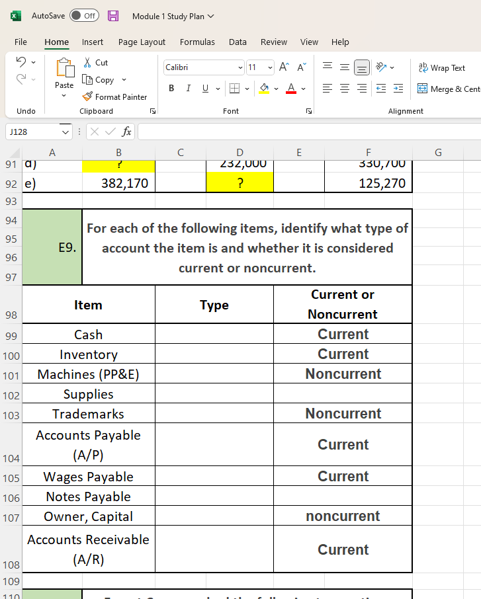
Task: Switch to the Home tab
Action: coord(57,42)
